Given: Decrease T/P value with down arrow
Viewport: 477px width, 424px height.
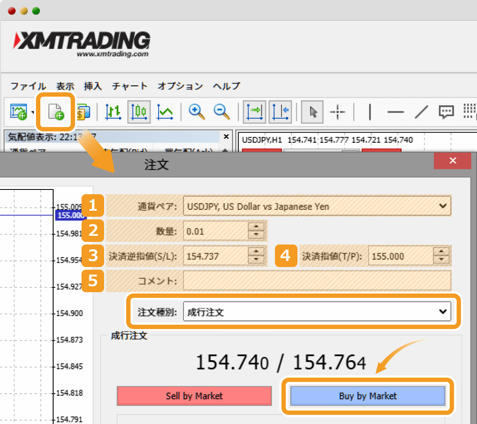Looking at the screenshot, I should [441, 260].
